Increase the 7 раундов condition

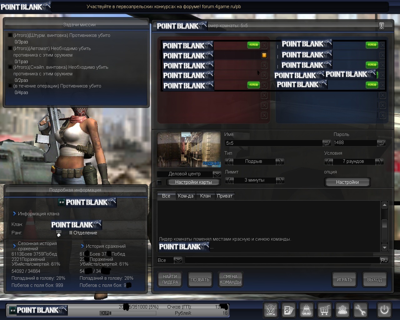pyautogui.click(x=379, y=162)
